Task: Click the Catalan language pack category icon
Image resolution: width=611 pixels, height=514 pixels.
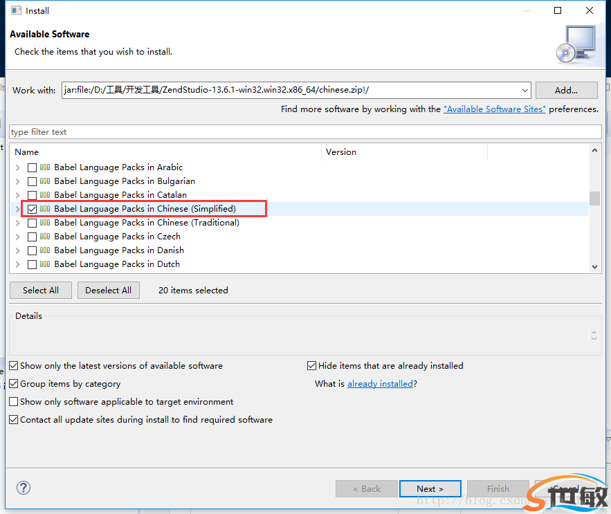Action: (x=45, y=195)
